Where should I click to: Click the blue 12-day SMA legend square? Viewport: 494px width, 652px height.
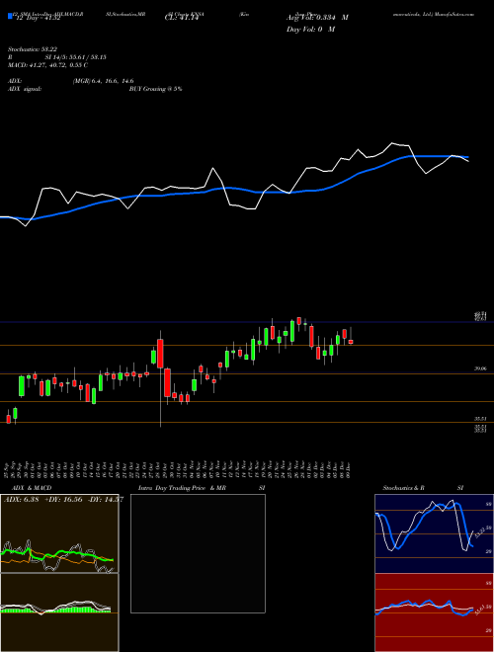[x=10, y=17]
